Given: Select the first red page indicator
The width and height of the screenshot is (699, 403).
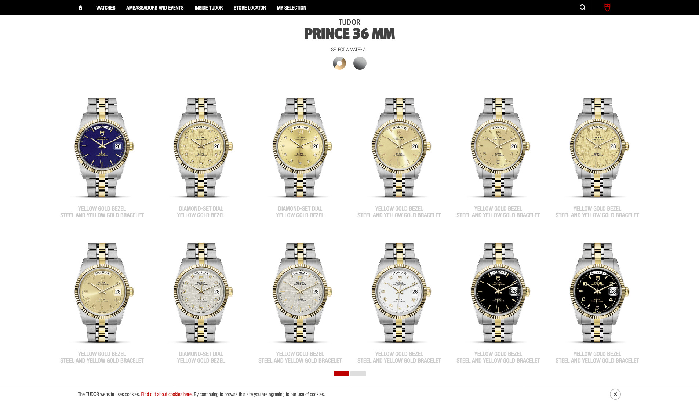Looking at the screenshot, I should [341, 374].
